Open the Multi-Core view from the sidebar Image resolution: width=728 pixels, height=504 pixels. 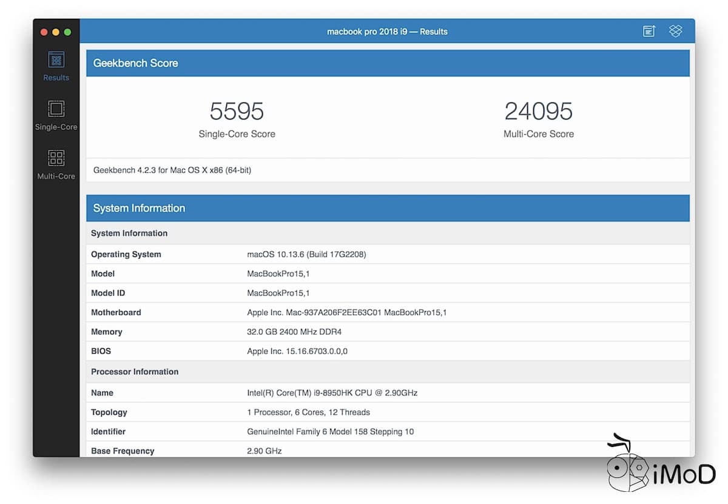56,164
